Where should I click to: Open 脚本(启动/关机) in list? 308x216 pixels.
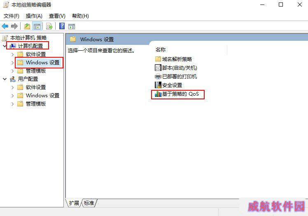pos(176,68)
